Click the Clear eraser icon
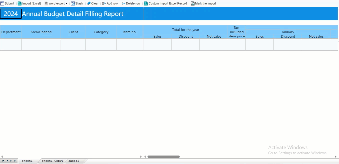The image size is (339, 164). coord(89,3)
